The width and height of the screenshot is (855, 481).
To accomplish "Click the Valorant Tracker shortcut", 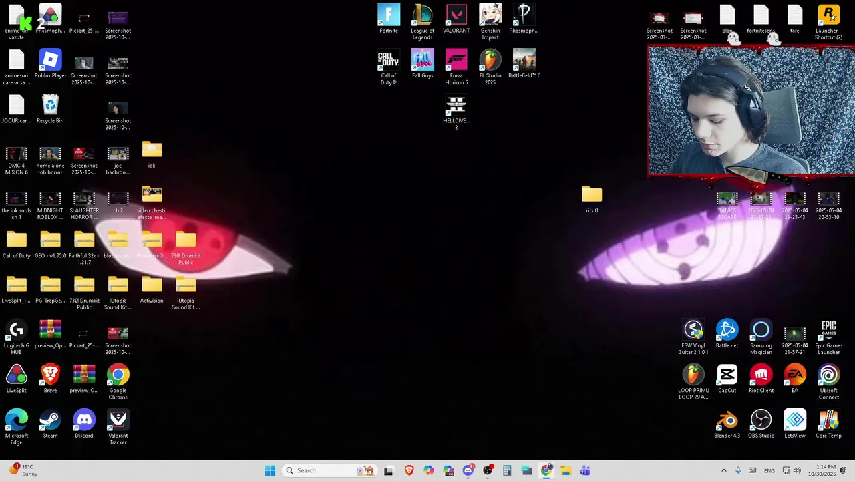I will click(118, 428).
